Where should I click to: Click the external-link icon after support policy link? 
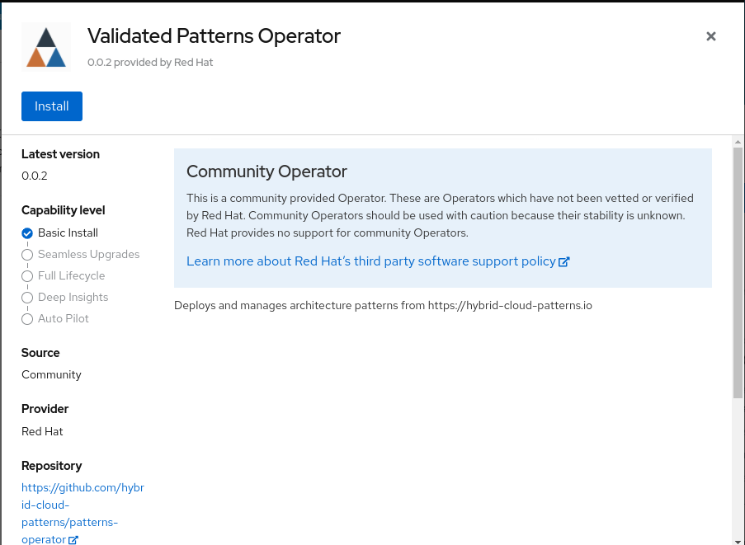point(564,261)
